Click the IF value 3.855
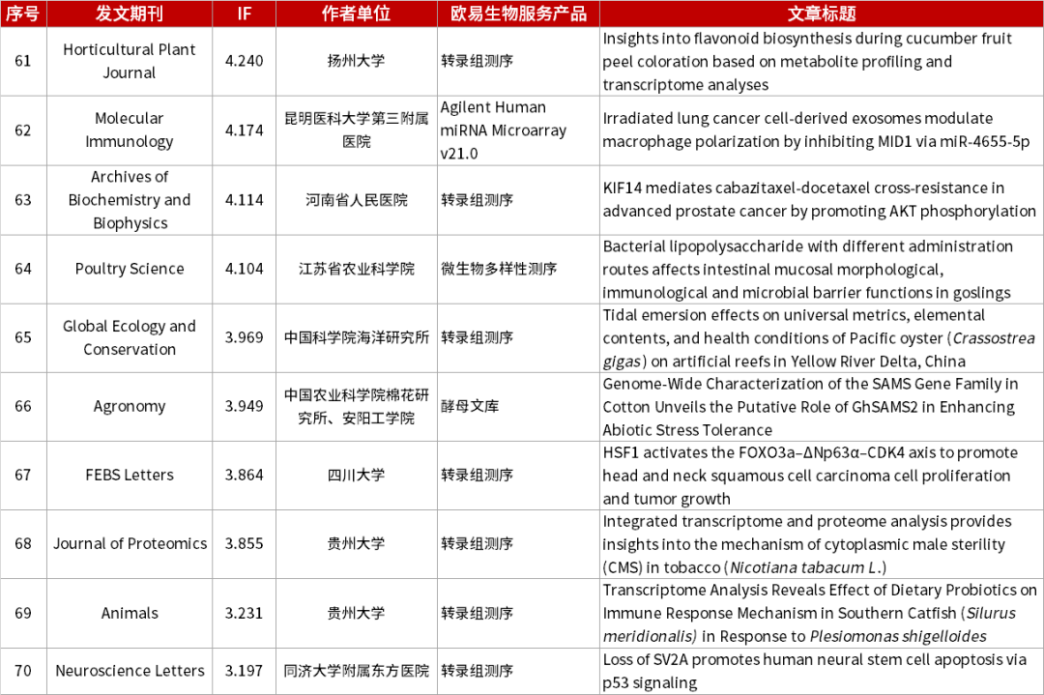 (245, 544)
